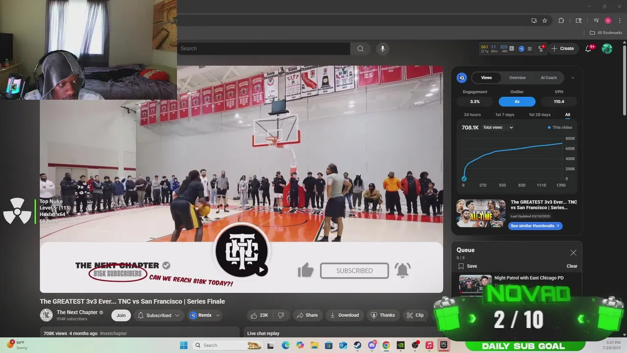The height and width of the screenshot is (353, 627).
Task: Click the YouTube search magnifier button
Action: (361, 49)
